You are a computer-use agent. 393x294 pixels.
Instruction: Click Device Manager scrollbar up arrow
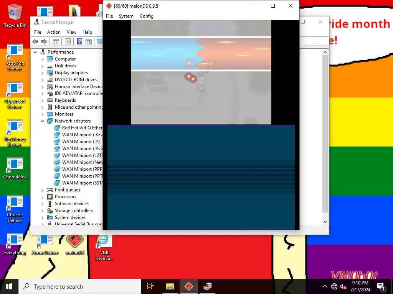tap(325, 52)
